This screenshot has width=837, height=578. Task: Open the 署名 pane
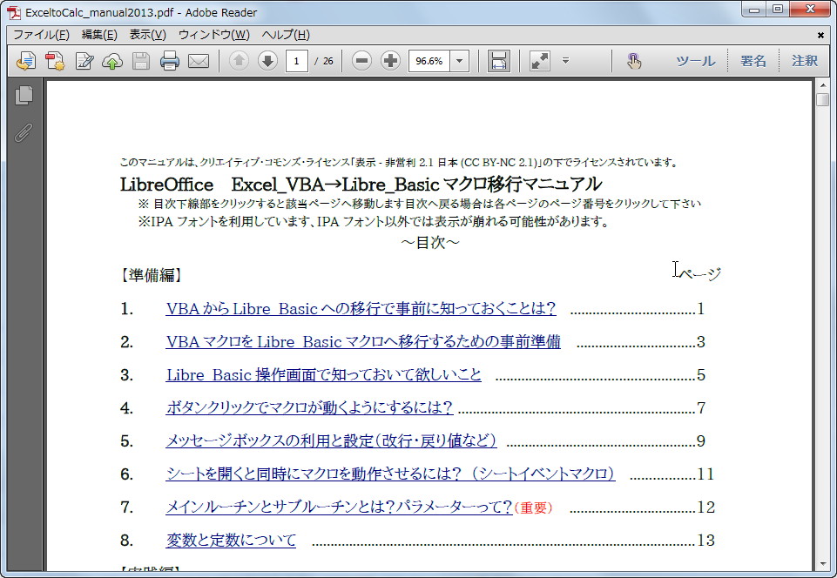tap(753, 61)
